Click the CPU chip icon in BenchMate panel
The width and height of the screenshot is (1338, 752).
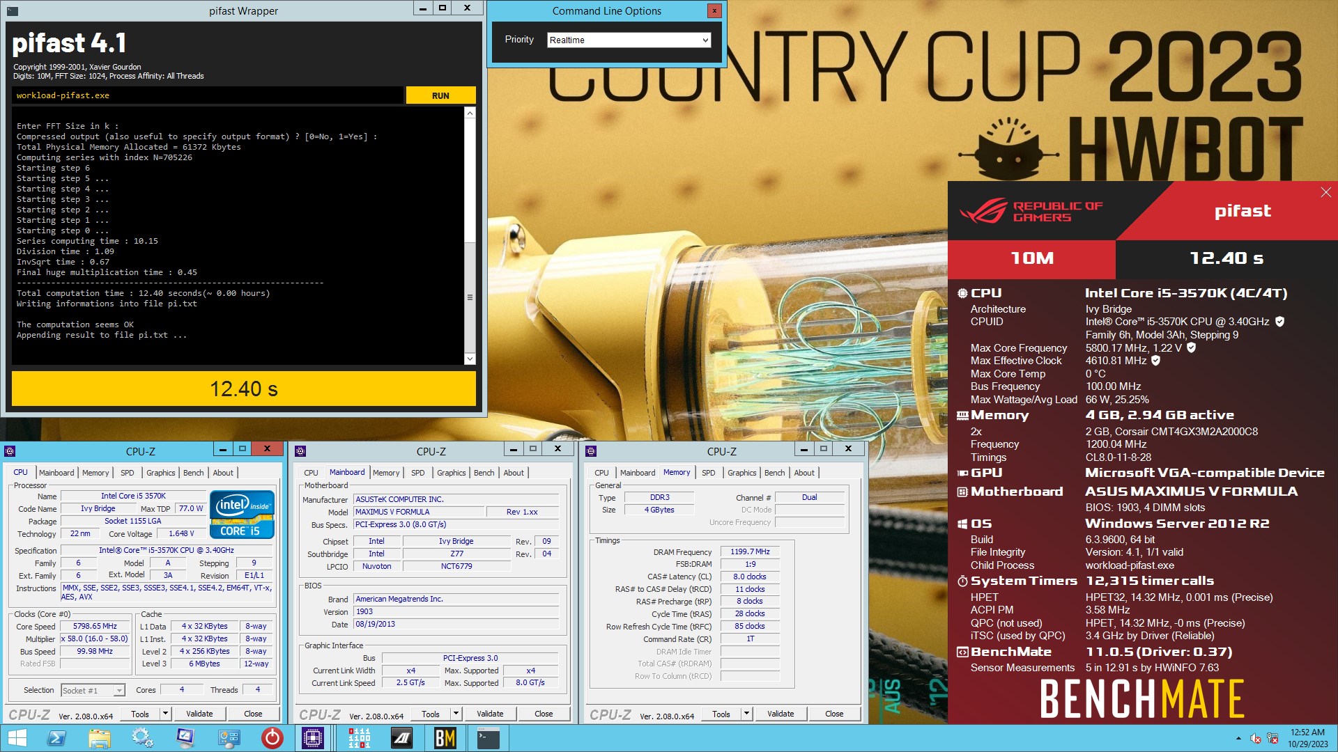point(962,293)
